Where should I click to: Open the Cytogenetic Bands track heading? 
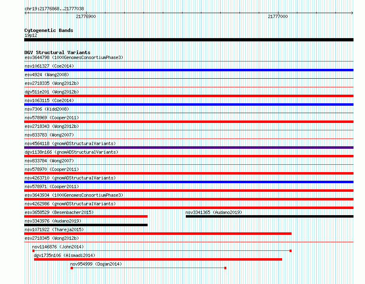(49, 30)
